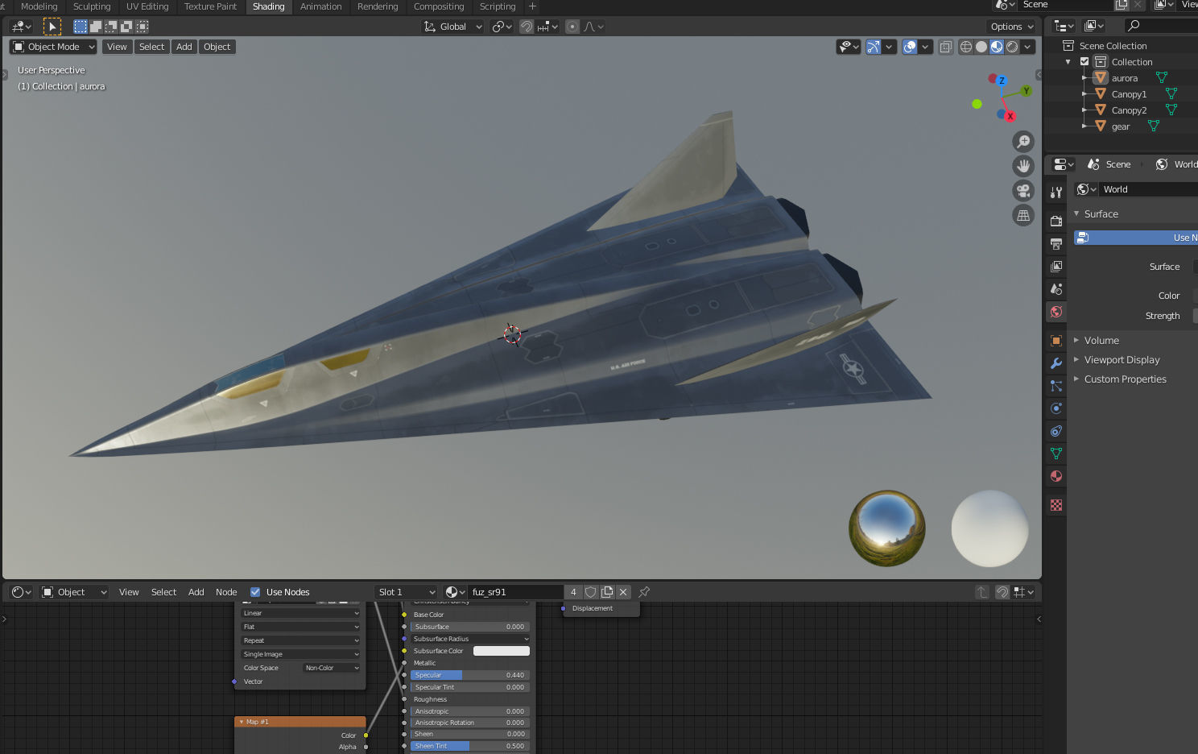This screenshot has width=1198, height=754.
Task: Expand Custom Properties panel
Action: tap(1076, 379)
